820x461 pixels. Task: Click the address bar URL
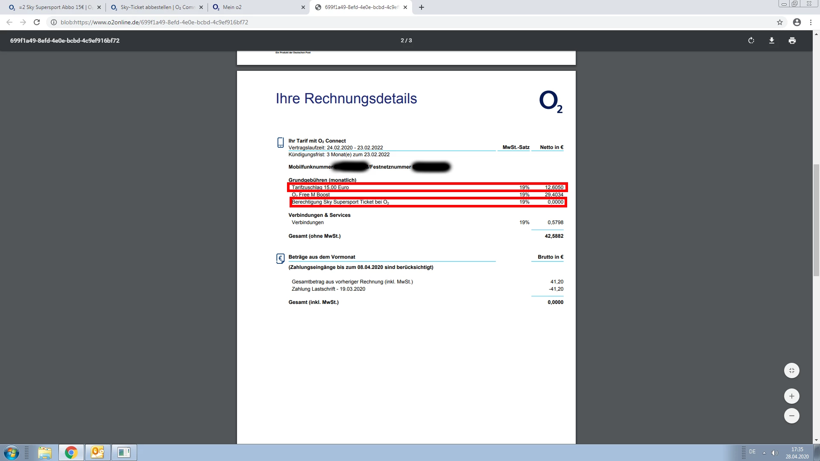[154, 22]
